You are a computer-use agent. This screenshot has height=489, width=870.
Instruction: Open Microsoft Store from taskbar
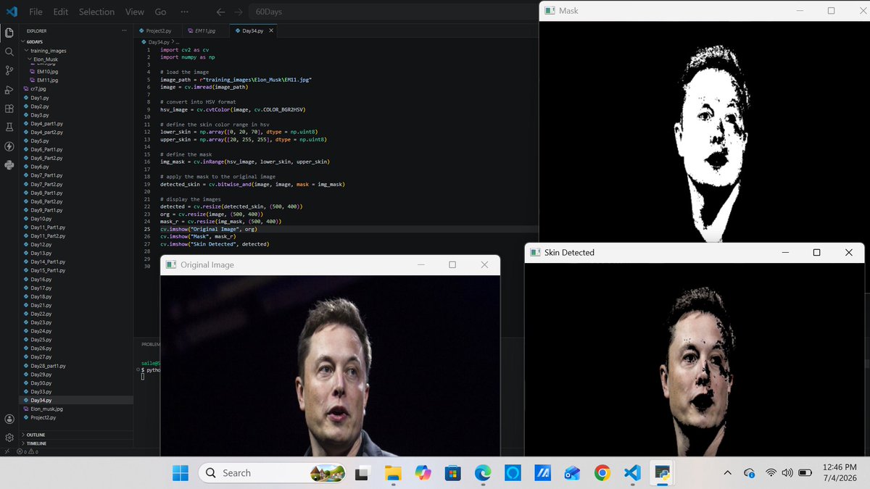pos(452,473)
